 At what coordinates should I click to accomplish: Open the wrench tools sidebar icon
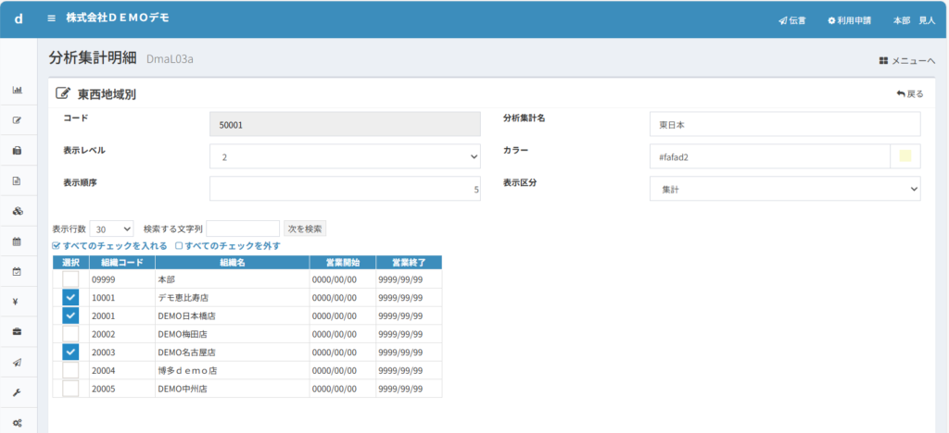(x=17, y=392)
